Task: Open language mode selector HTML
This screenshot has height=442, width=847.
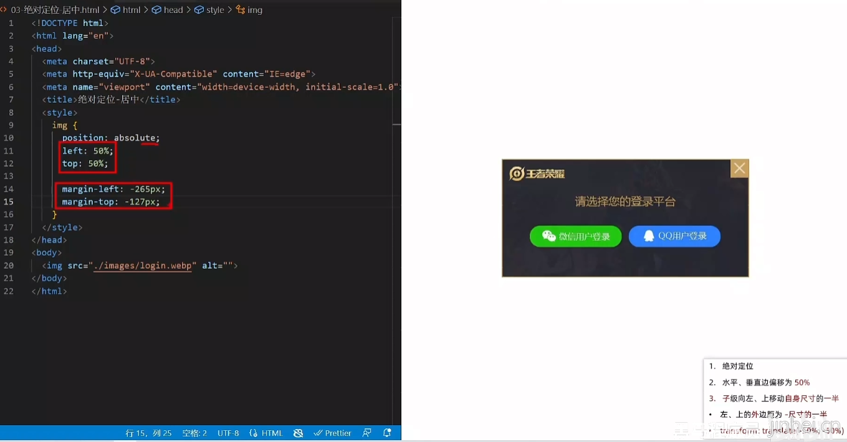Action: pos(266,433)
